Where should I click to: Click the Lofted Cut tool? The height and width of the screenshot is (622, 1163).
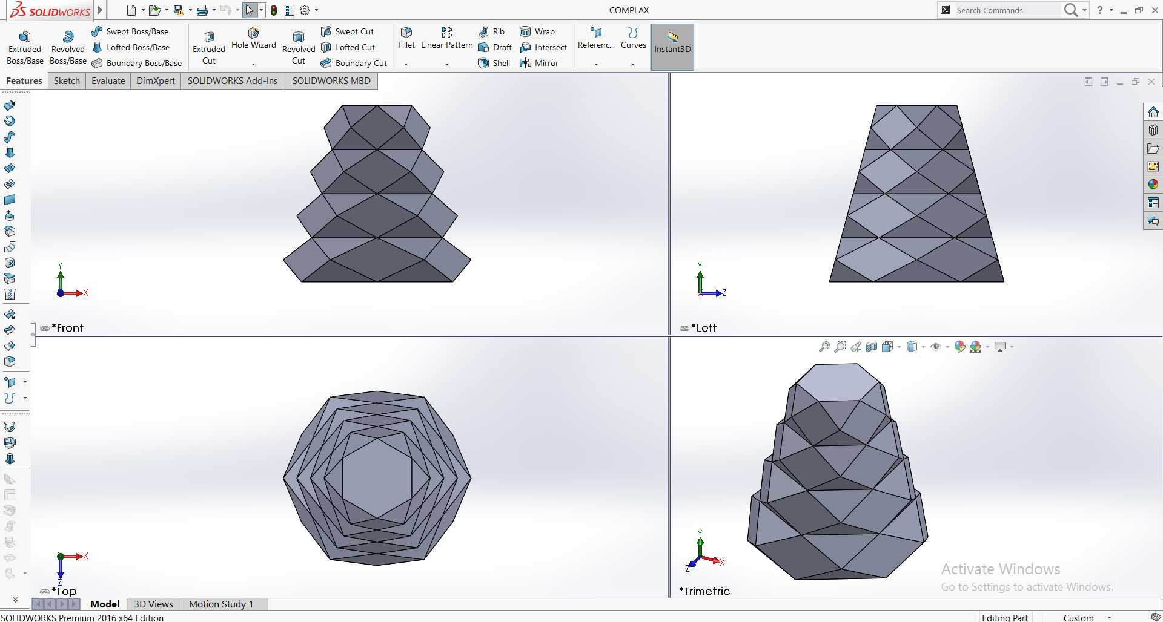point(348,47)
